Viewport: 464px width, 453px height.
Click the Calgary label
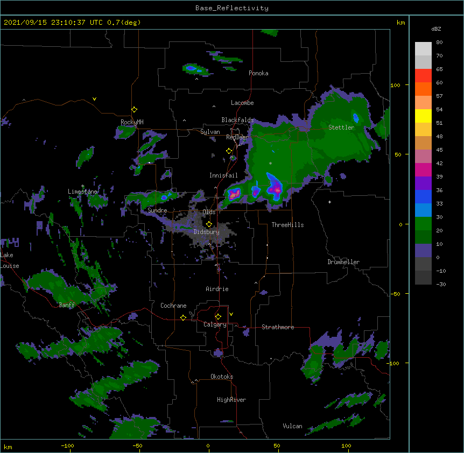(x=215, y=324)
